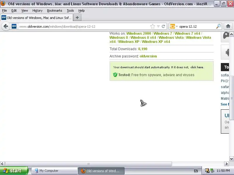Select the Old versions of Windows tab
234x175 pixels.
coord(37,18)
